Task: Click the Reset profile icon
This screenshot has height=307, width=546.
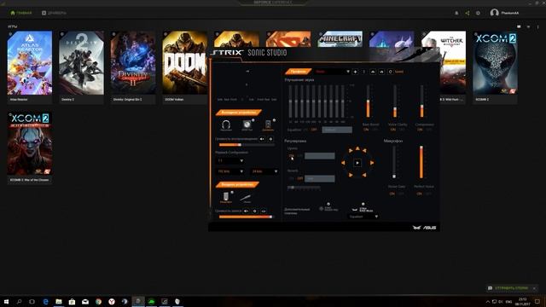Action: pos(391,72)
